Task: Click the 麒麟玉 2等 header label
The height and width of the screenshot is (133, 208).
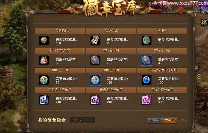Action: (111, 70)
